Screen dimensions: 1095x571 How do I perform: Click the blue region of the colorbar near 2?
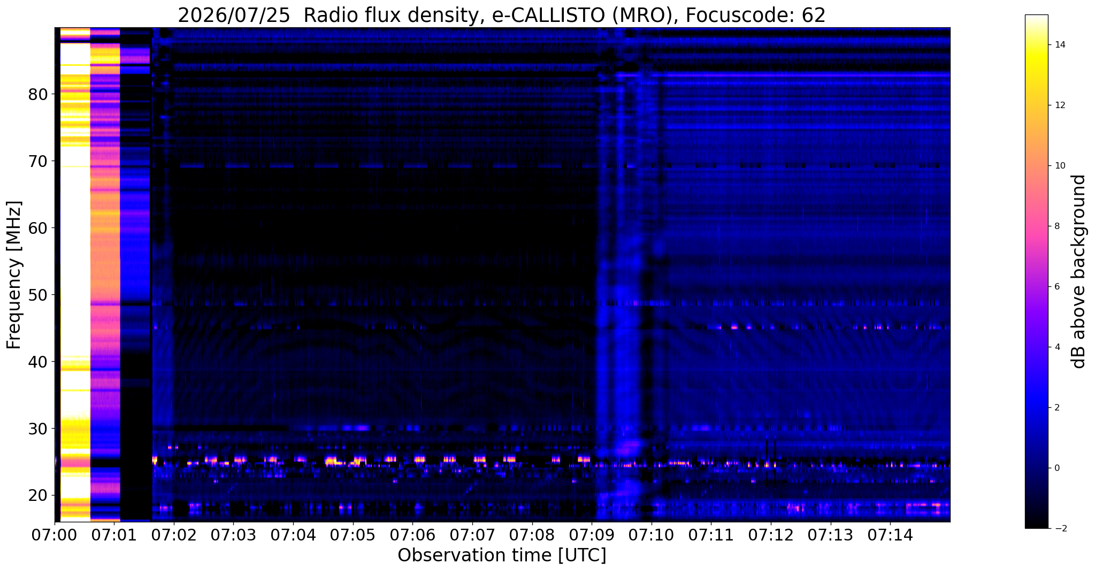(1036, 408)
